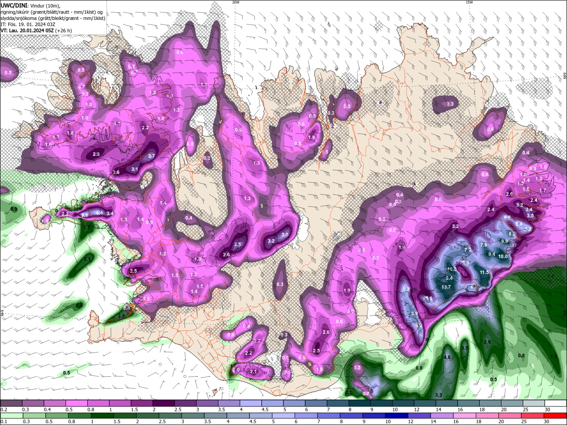
Task: Click the 20W longitude label
Action: 235,2
